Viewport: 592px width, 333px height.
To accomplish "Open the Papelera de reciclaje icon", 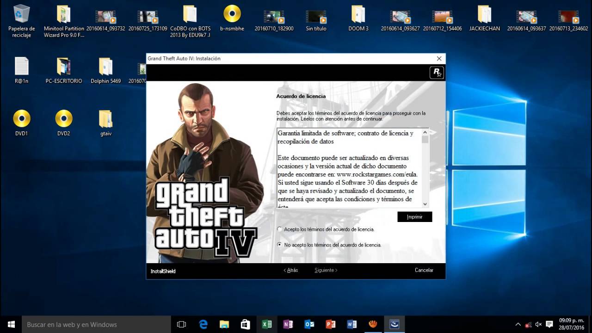I will point(22,21).
